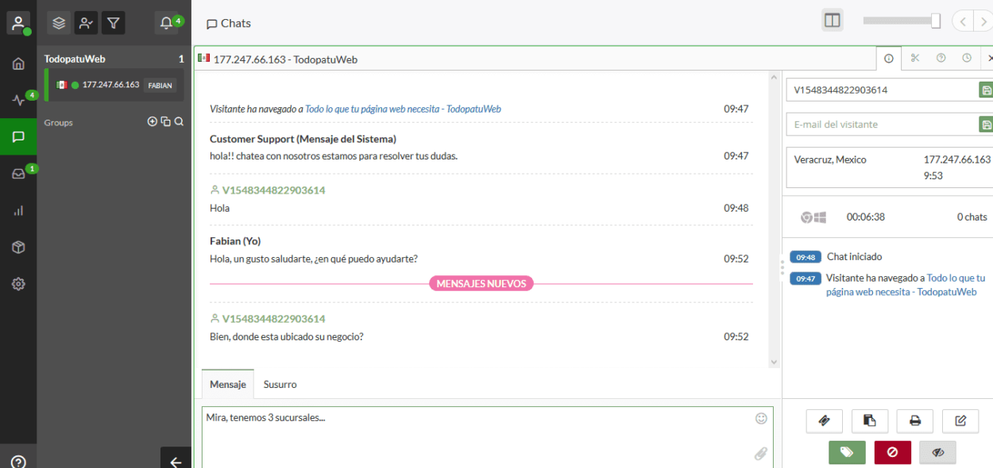Open the notifications bell icon
993x468 pixels.
coord(166,23)
